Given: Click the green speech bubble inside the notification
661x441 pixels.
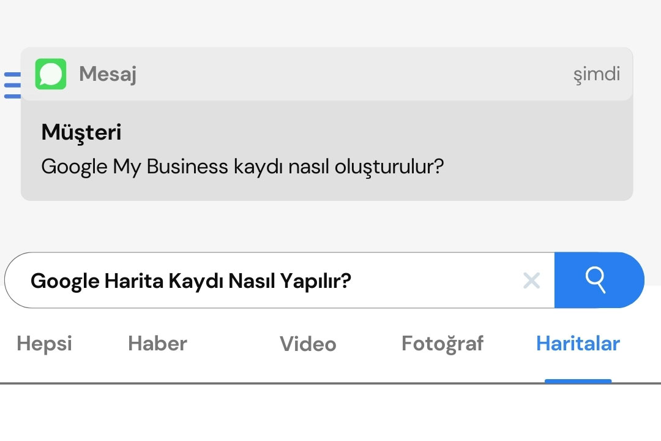Looking at the screenshot, I should [x=51, y=73].
